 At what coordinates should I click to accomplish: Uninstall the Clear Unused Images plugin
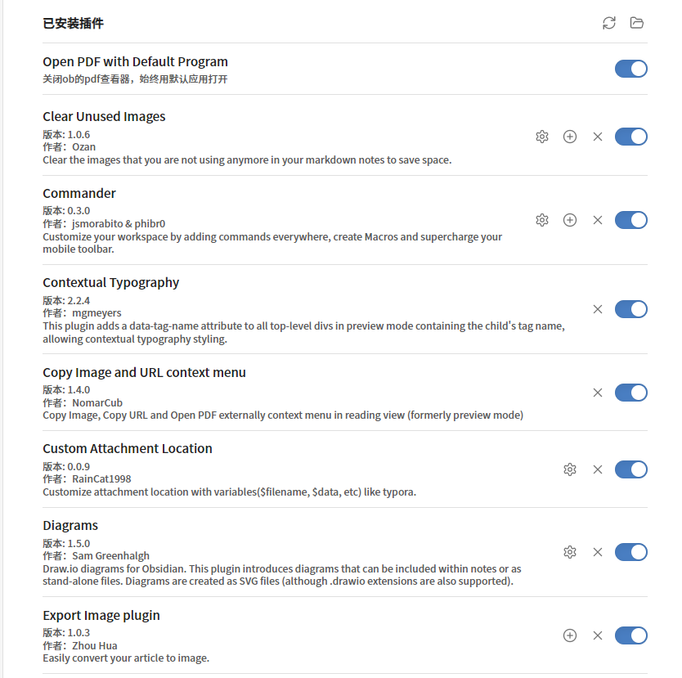(x=598, y=137)
